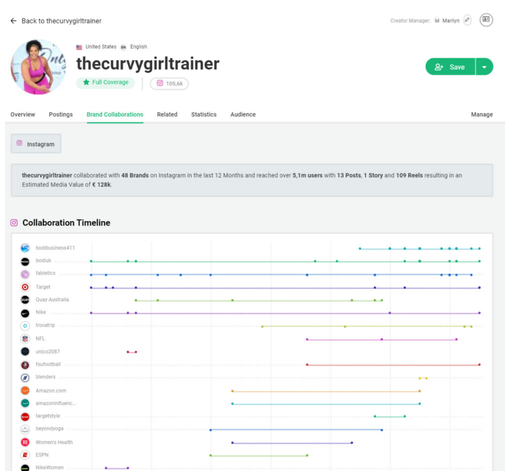Open the fabletics brand avatar

tap(25, 273)
